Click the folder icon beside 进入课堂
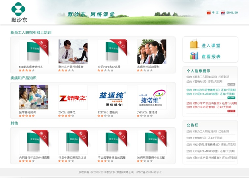The width and height of the screenshot is (249, 178). click(x=194, y=44)
